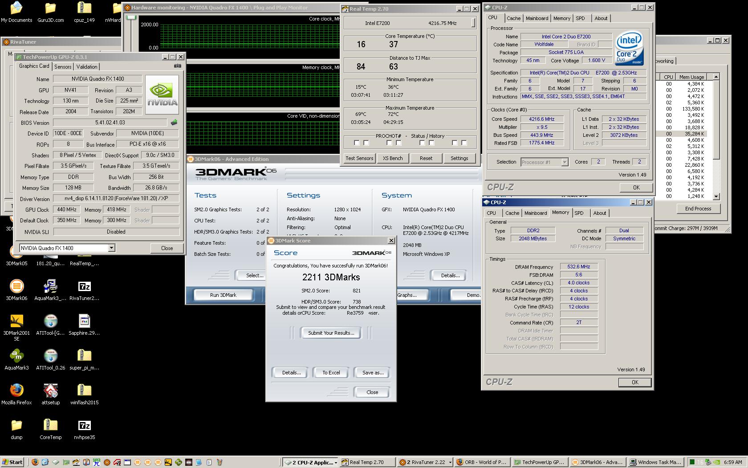Click Save as in 3DMark Score dialog
Viewport: 748px width, 468px height.
[373, 373]
